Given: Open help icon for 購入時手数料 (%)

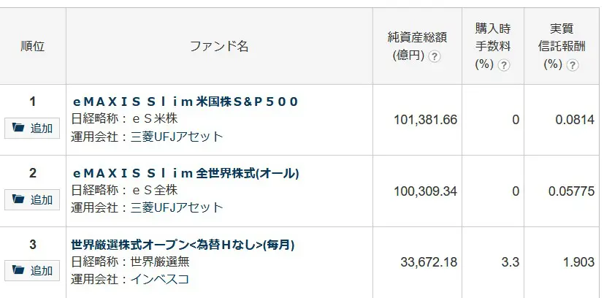Looking at the screenshot, I should pos(504,64).
